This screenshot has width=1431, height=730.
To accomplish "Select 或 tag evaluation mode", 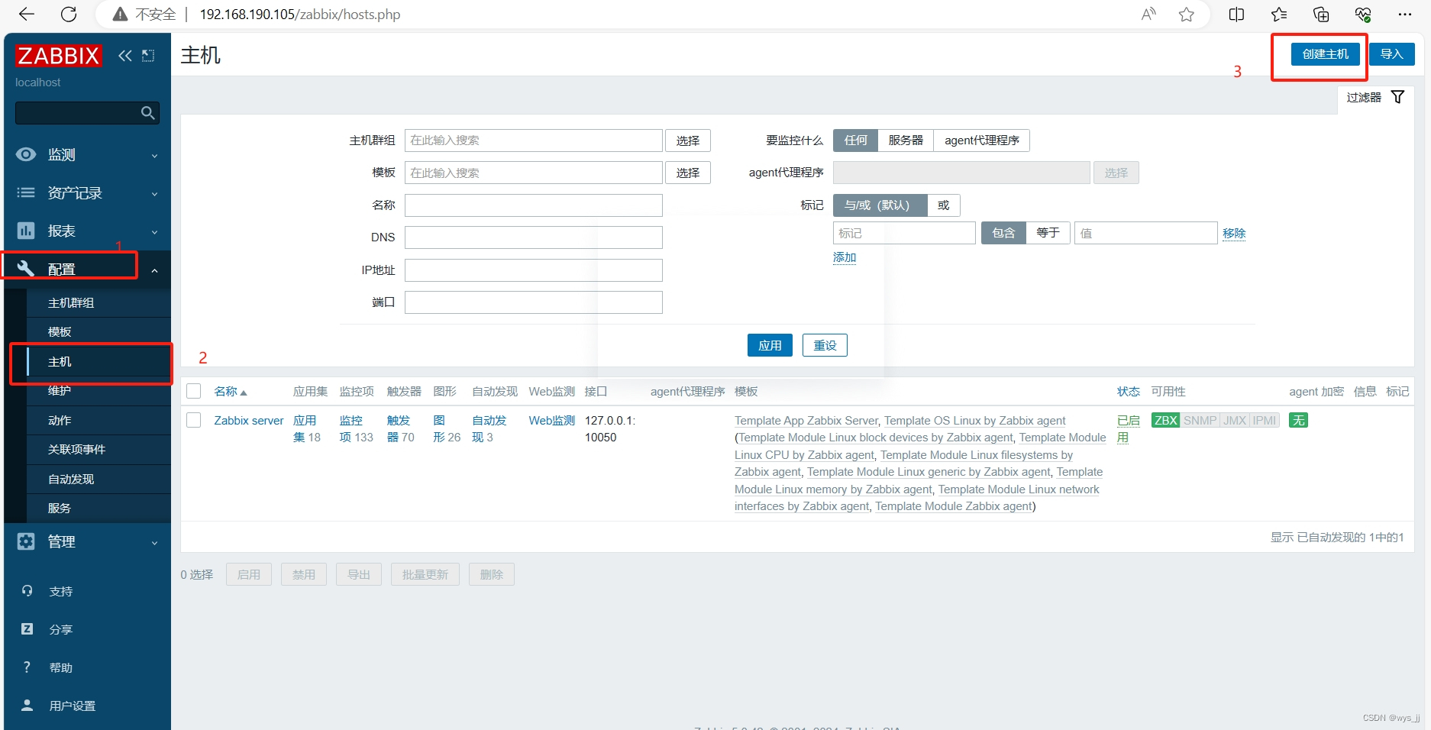I will pyautogui.click(x=944, y=205).
